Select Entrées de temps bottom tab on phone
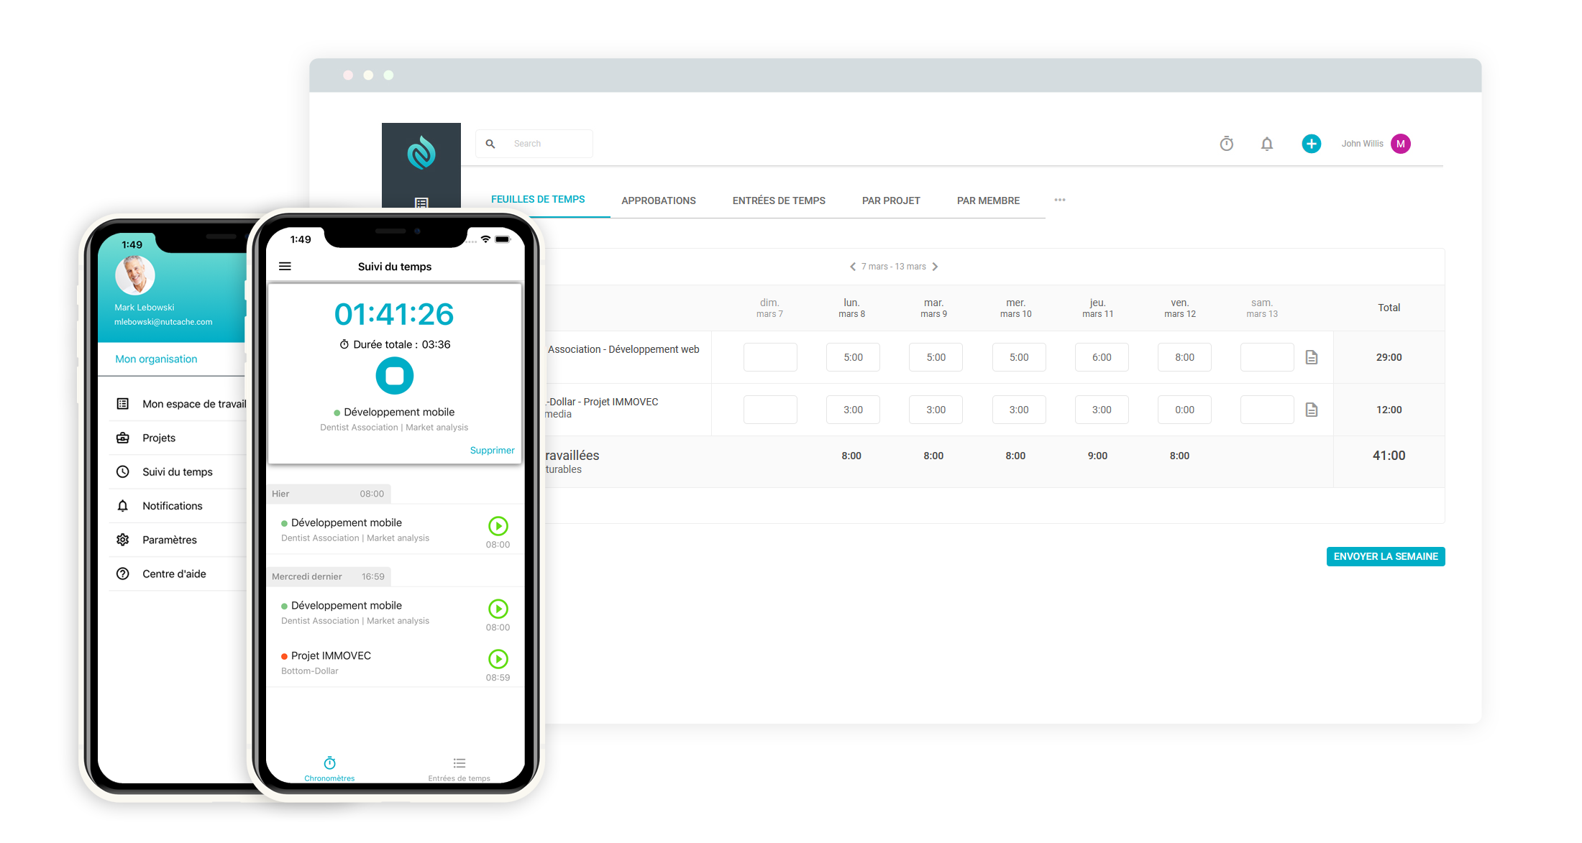 [459, 768]
